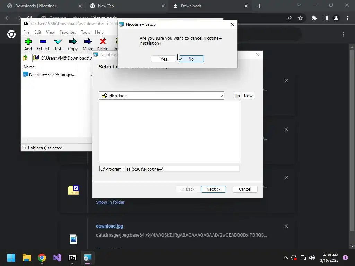Image resolution: width=355 pixels, height=266 pixels.
Task: Click the 7z archive file icon in downloads
Action: 73,190
